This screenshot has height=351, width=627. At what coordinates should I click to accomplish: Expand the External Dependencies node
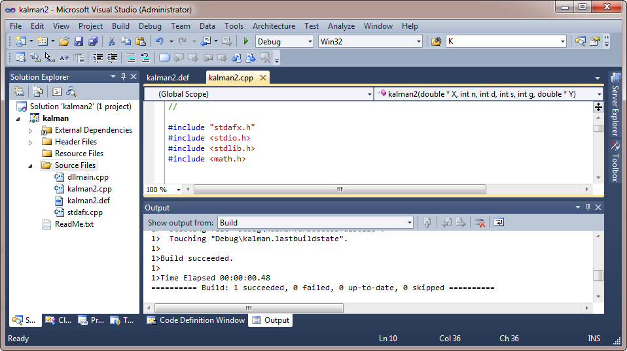pos(30,130)
